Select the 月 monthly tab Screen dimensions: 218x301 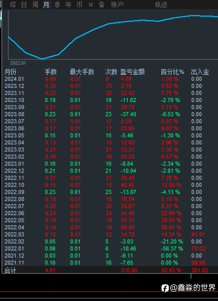click(x=46, y=5)
